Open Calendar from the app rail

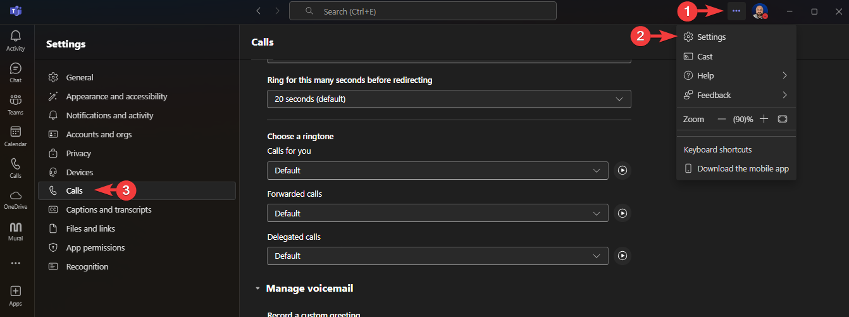[16, 136]
